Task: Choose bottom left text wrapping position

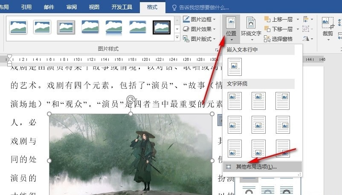Action: point(235,149)
